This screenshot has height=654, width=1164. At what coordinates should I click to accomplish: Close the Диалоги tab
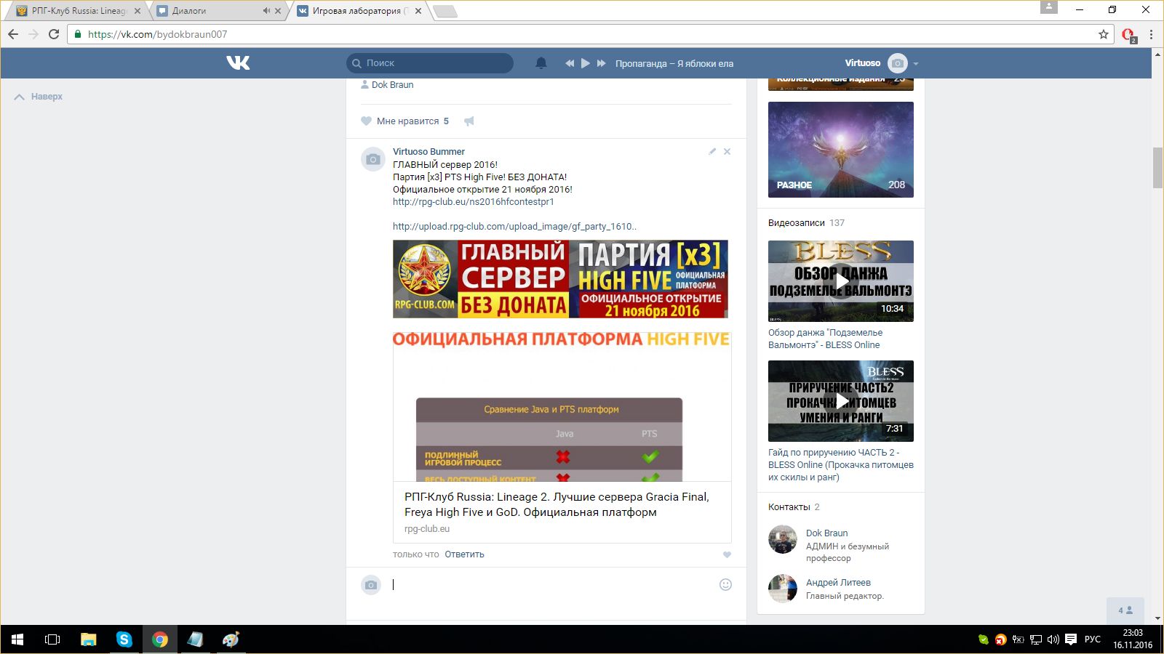pyautogui.click(x=278, y=11)
